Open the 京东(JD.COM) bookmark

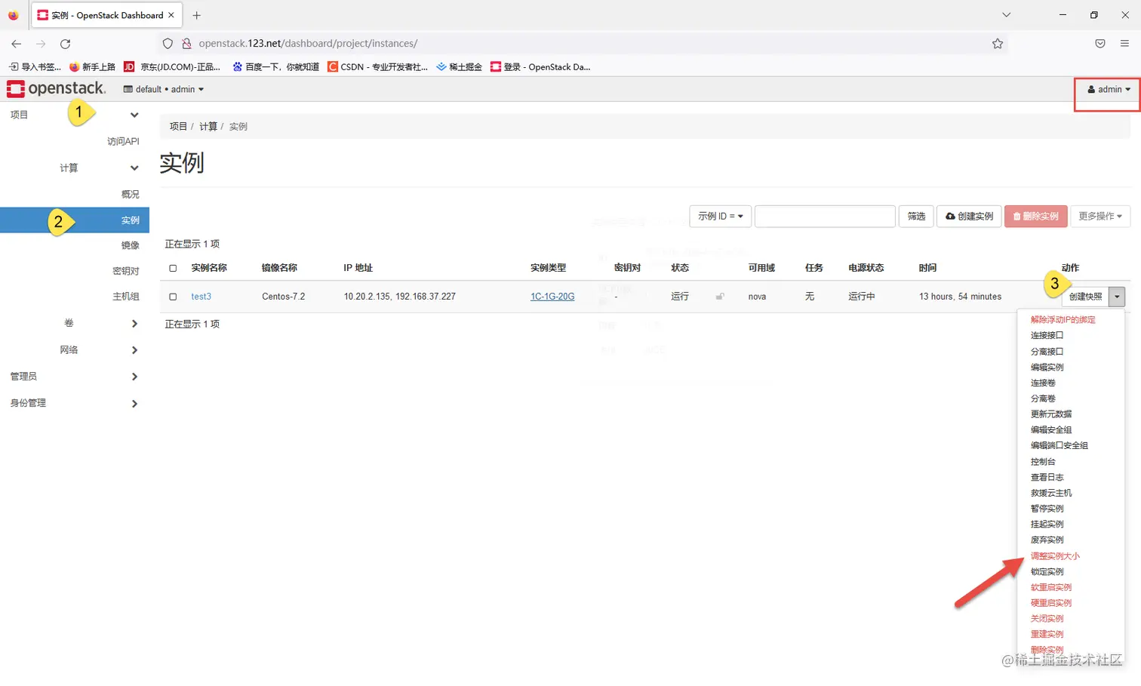coord(172,67)
